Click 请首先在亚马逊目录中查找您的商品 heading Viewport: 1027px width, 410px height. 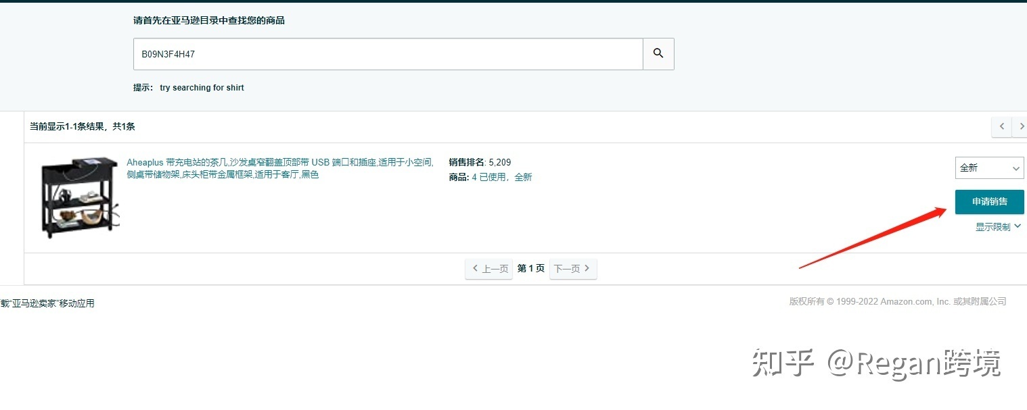[x=209, y=21]
